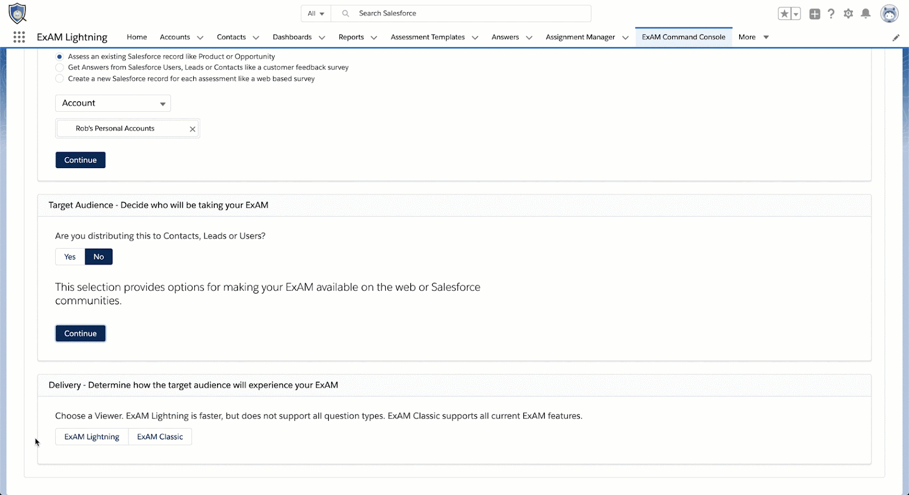Open the More navigation menu
Image resolution: width=909 pixels, height=495 pixels.
coord(753,37)
